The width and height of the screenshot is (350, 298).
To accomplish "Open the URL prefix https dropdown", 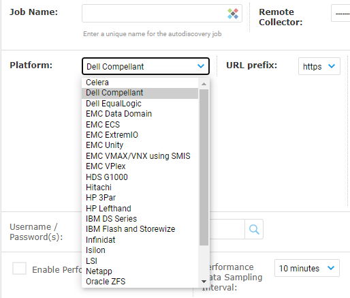I will pos(319,66).
